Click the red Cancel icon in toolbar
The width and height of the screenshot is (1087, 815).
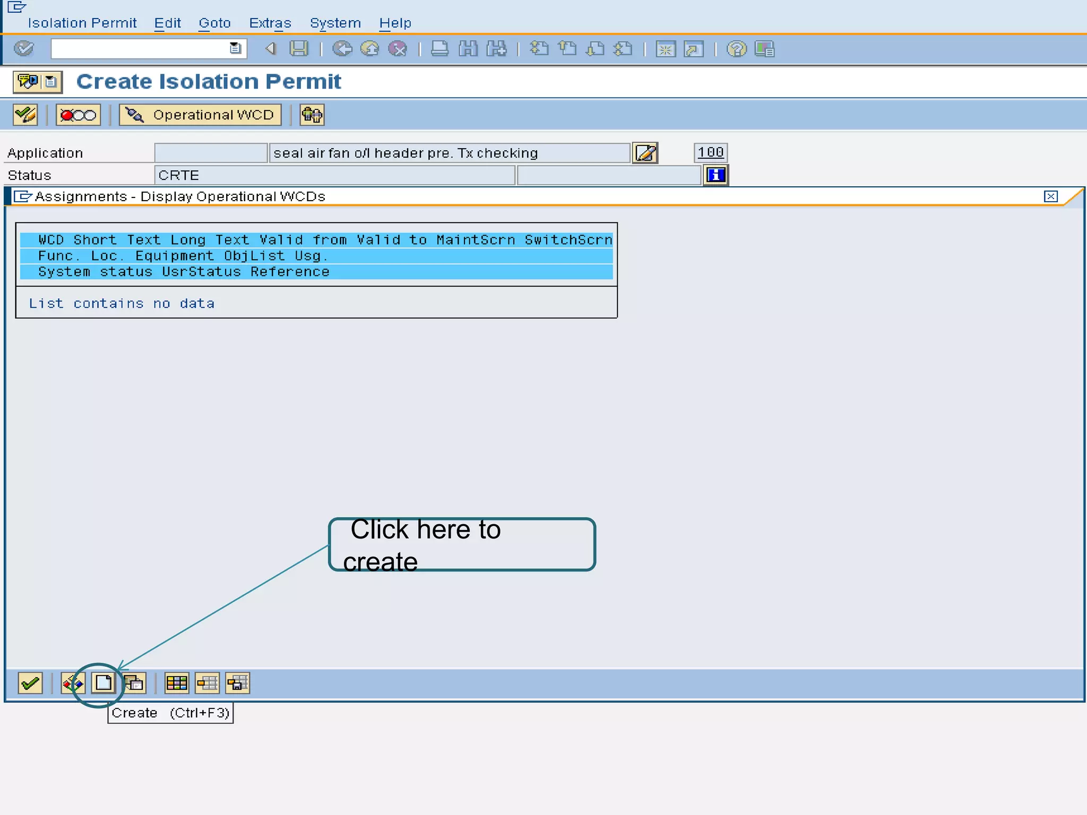tap(398, 49)
